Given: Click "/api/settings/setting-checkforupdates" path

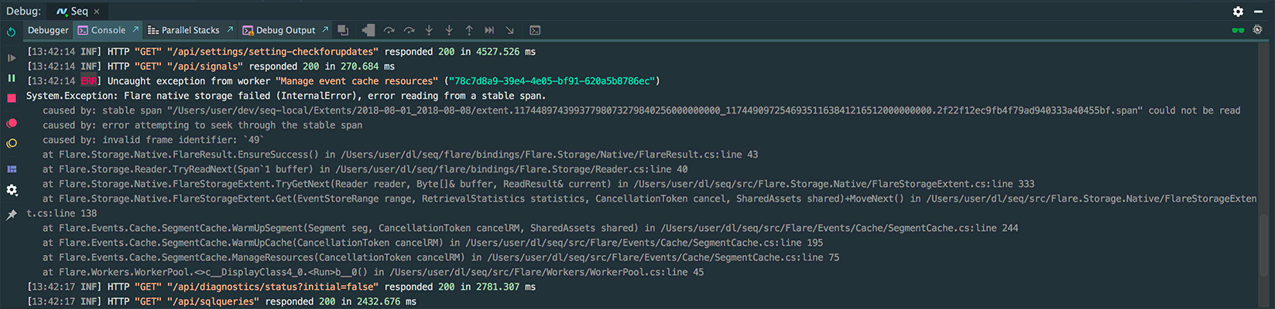Looking at the screenshot, I should (273, 52).
